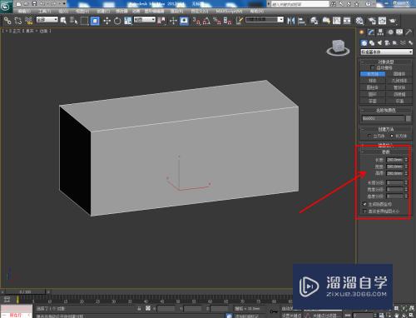Open Render Setup dialog icon
The image size is (416, 318).
[372, 21]
